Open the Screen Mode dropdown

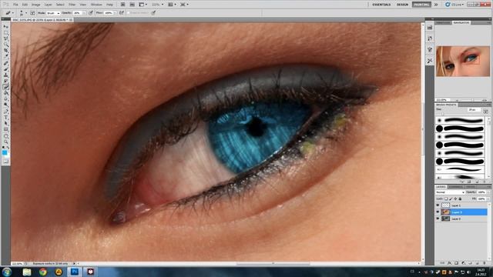click(x=184, y=5)
